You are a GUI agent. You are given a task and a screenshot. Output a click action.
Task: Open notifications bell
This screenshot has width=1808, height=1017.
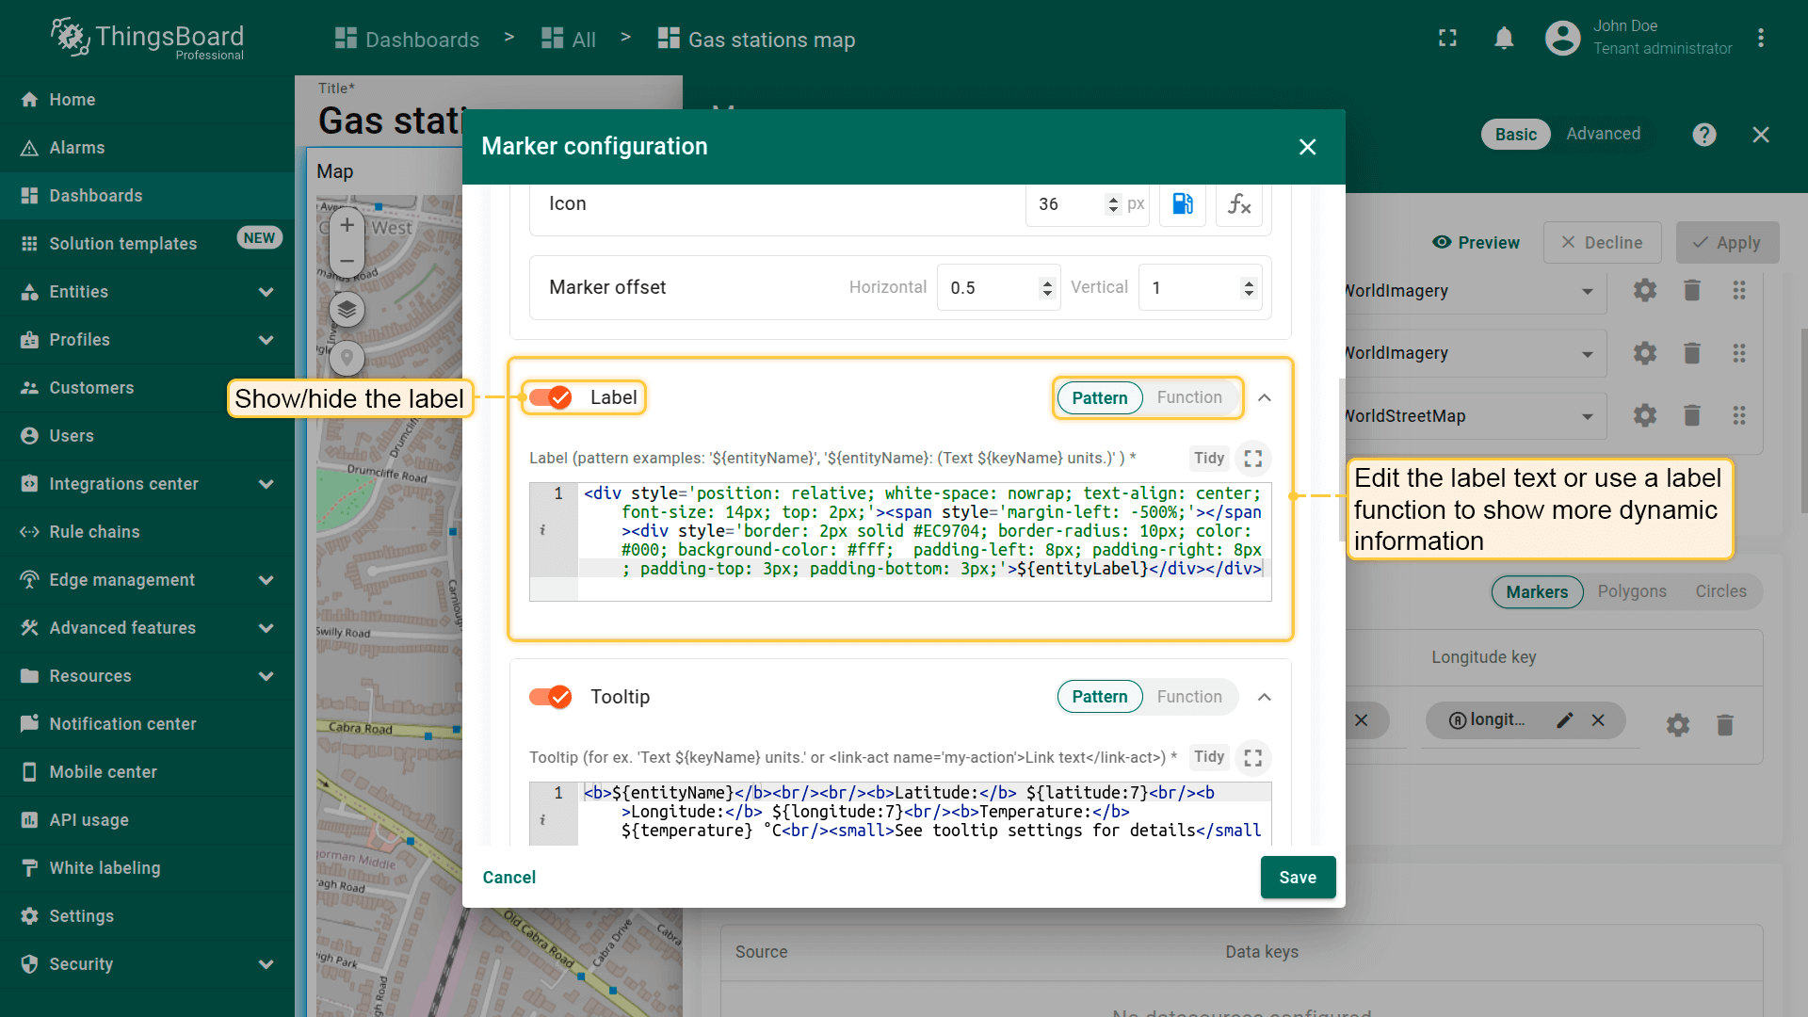pyautogui.click(x=1504, y=39)
